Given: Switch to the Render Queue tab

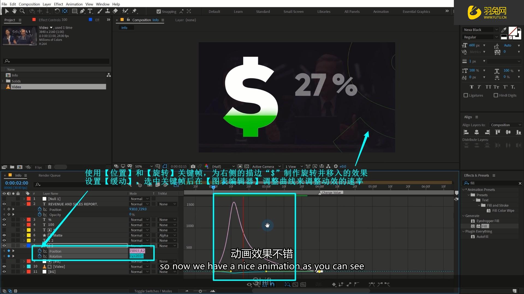Looking at the screenshot, I should point(49,175).
